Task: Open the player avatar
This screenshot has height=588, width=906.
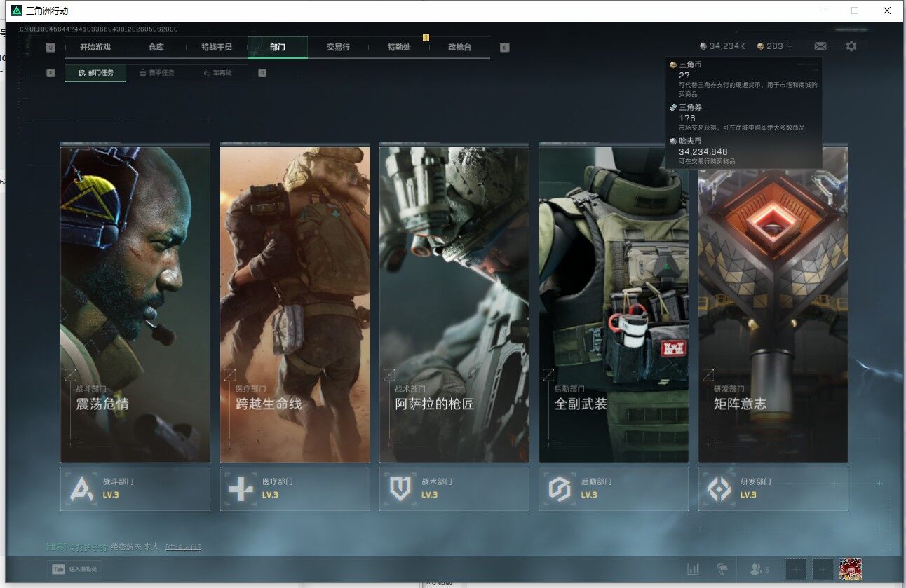Action: click(x=851, y=569)
